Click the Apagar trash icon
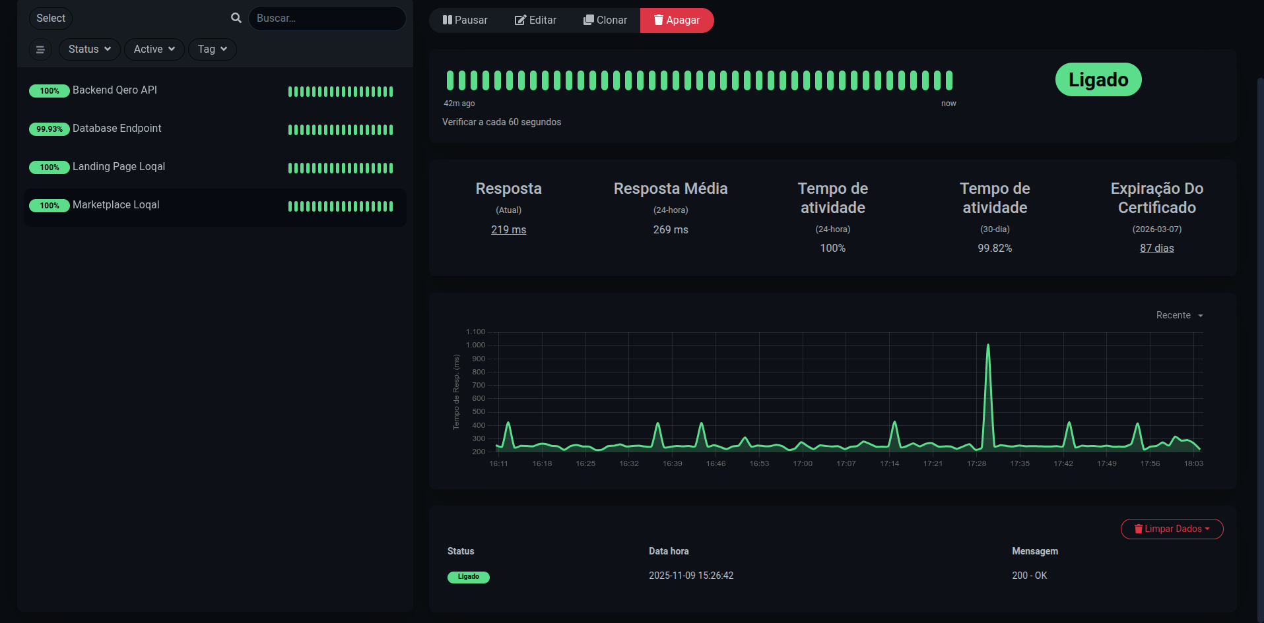Screen dimensions: 1264x623 658,20
